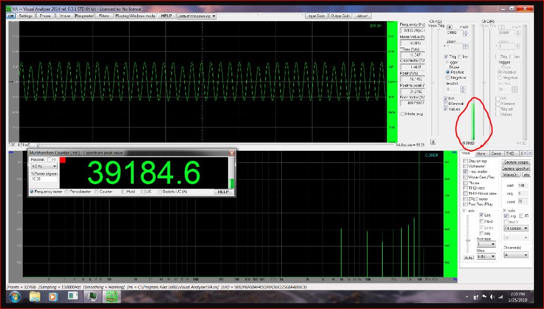Screen dimensions: 544x309
Task: Increase Ch A zoom with the up arrow
Action: (465, 44)
